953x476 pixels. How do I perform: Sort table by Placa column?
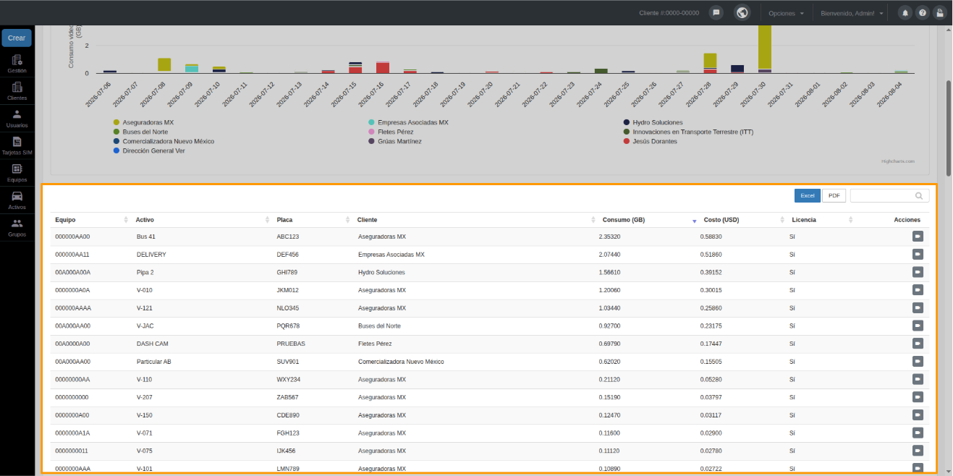[312, 220]
